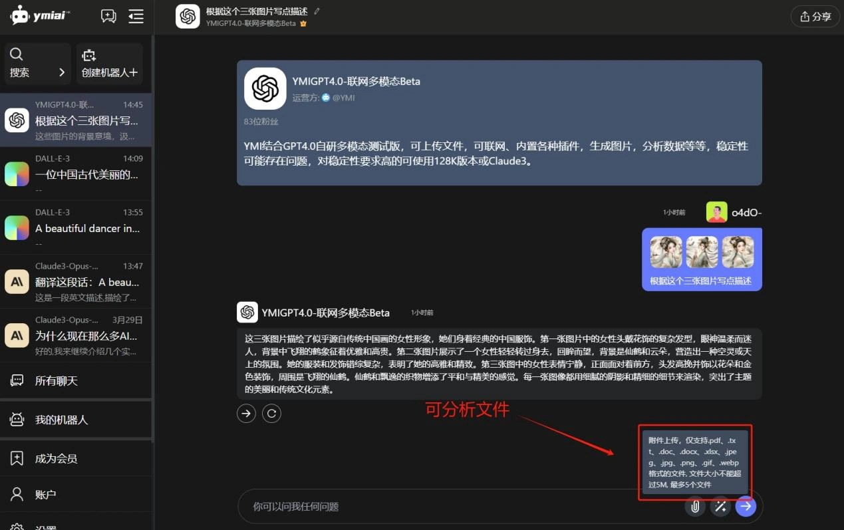Click the OpenAI logo in the chat header

[x=188, y=17]
